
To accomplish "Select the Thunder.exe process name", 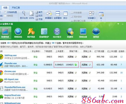I will (10, 63).
